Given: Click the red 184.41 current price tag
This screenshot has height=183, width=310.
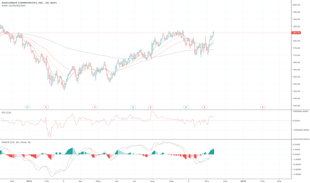Looking at the screenshot, I should click(x=296, y=33).
